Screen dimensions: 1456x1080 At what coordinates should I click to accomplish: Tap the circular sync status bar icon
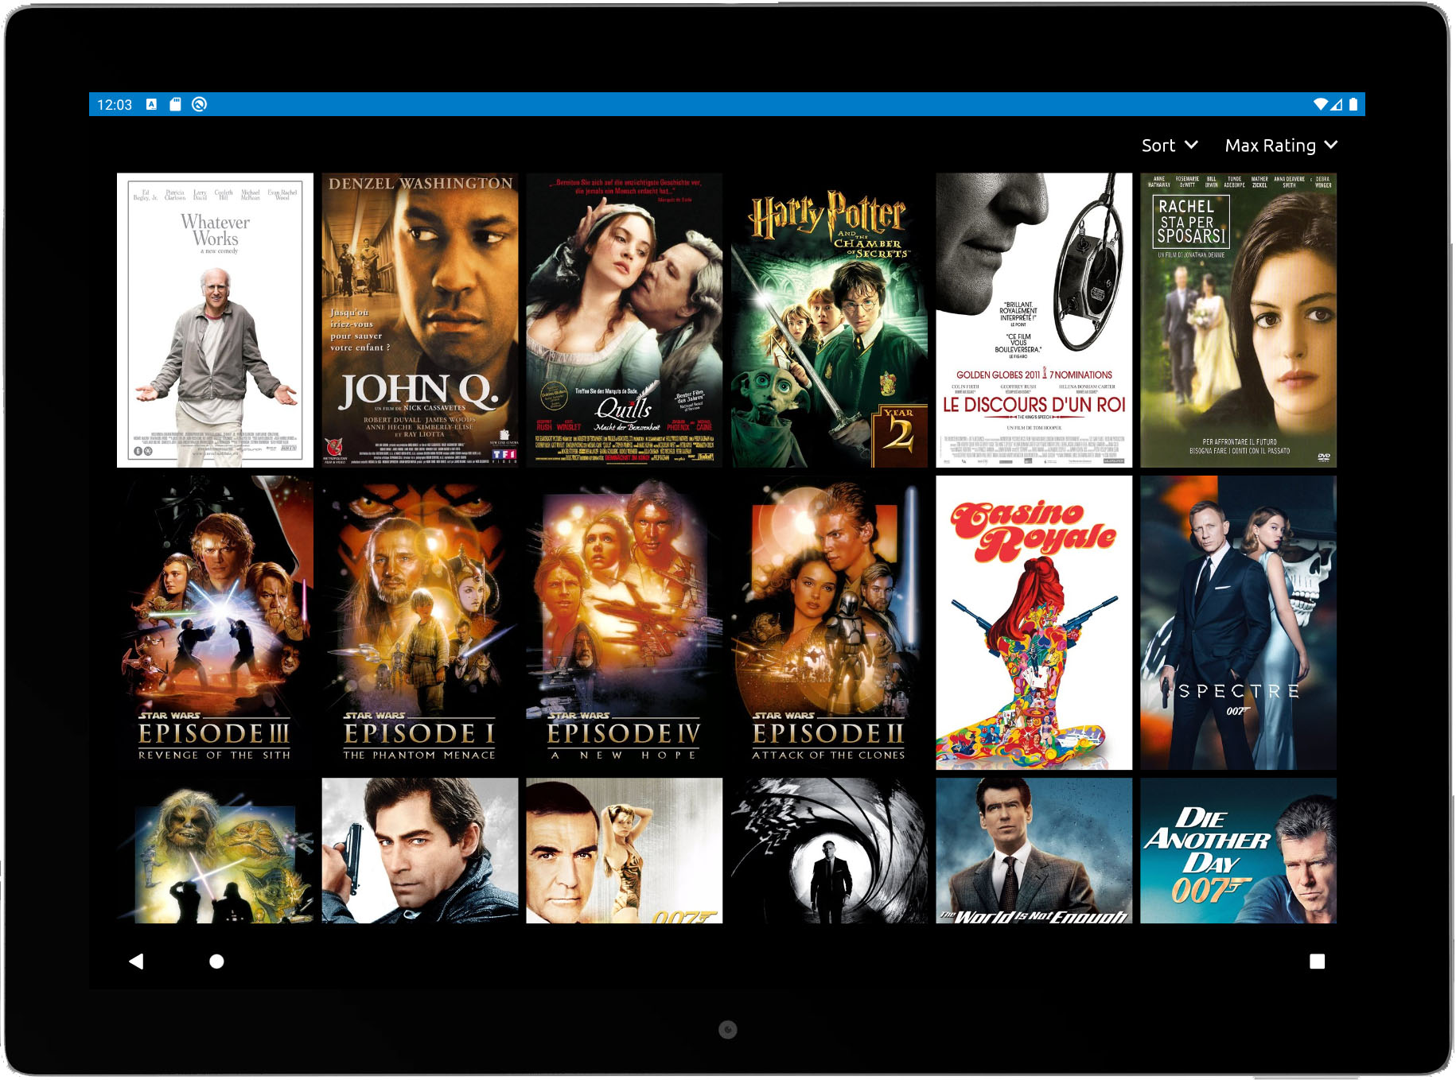pos(200,104)
